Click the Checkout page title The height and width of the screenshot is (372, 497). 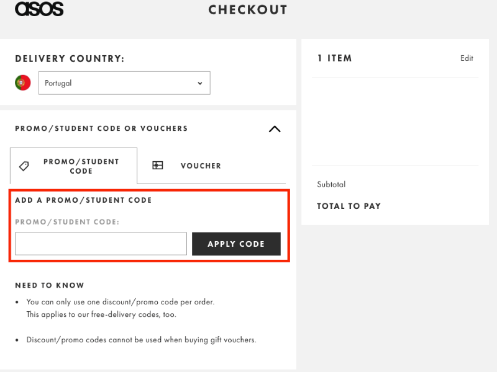pos(248,10)
